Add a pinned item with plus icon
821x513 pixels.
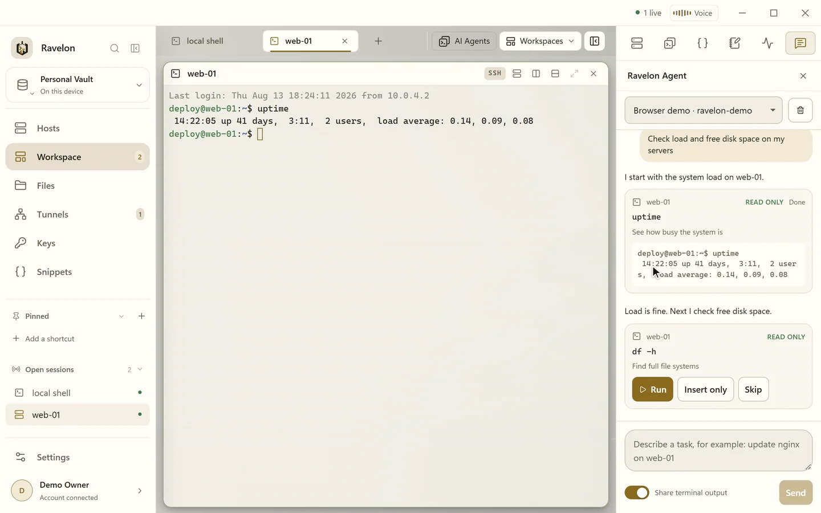(x=141, y=316)
